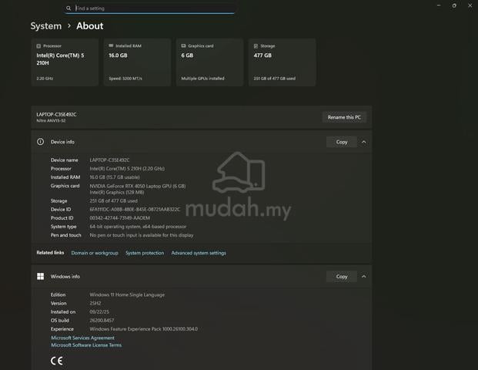Restore down the Settings window

[x=454, y=5]
